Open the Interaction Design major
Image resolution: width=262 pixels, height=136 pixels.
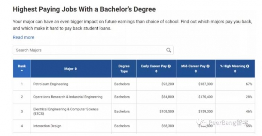47,126
